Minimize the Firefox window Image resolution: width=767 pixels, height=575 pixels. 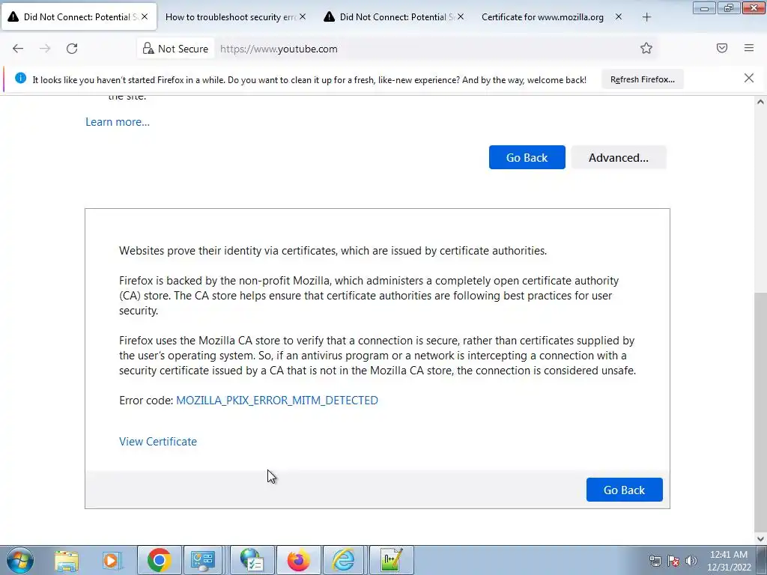tap(704, 8)
